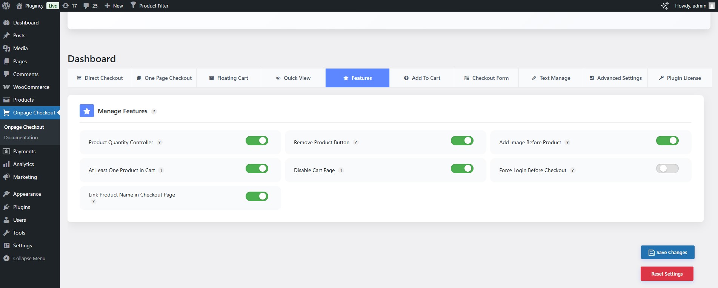Click the Live status badge
This screenshot has width=718, height=288.
pos(53,6)
